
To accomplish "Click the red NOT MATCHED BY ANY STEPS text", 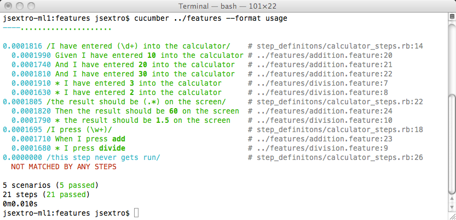I will click(x=64, y=167).
